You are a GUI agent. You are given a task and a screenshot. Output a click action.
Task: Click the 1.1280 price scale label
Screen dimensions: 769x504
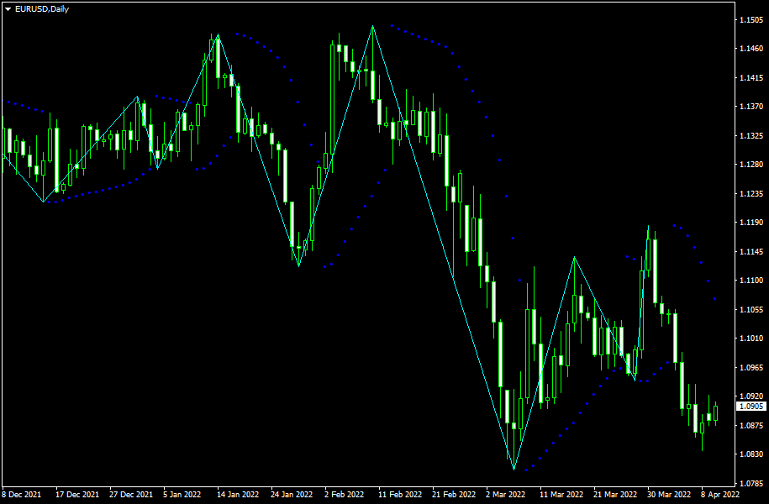[751, 165]
